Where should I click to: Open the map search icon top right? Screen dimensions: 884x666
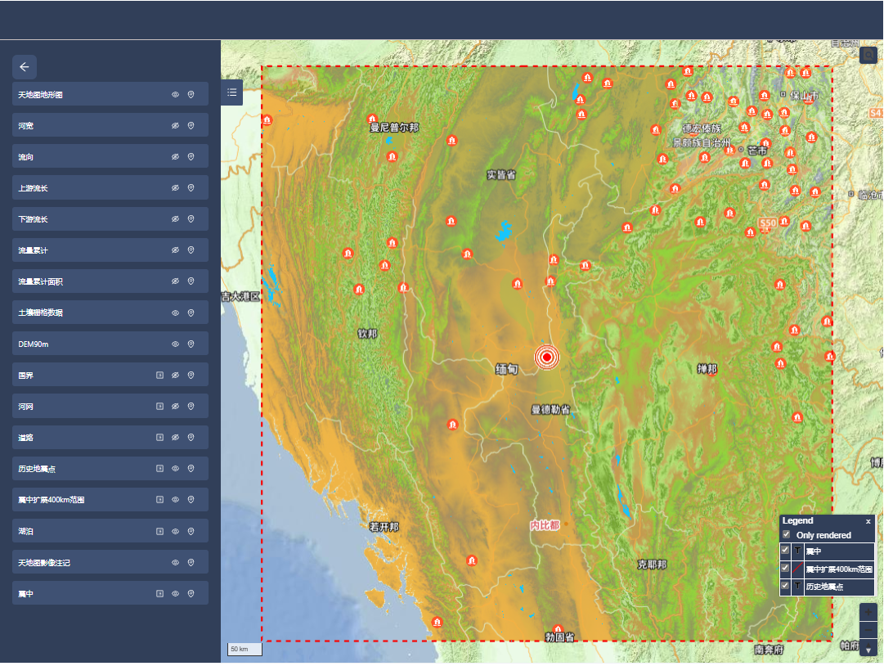868,56
